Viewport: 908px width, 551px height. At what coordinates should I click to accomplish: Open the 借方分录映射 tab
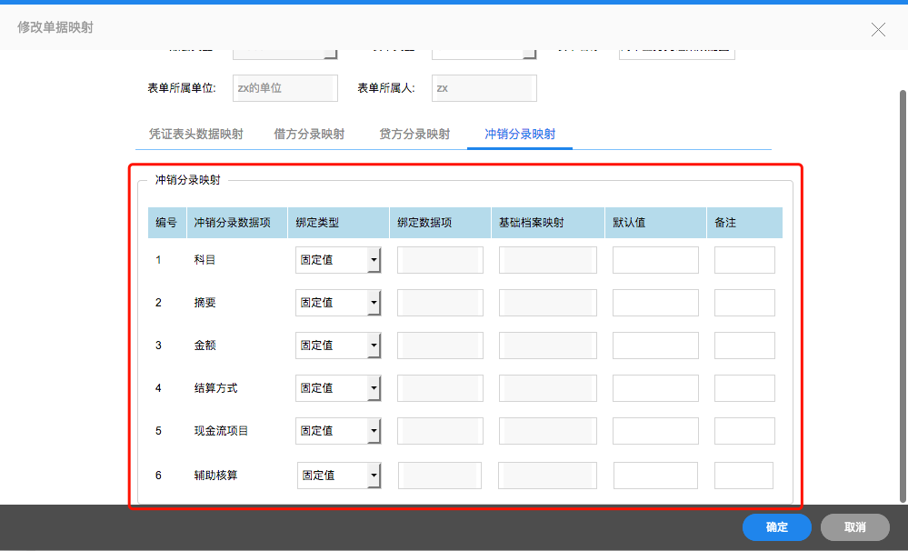[309, 134]
